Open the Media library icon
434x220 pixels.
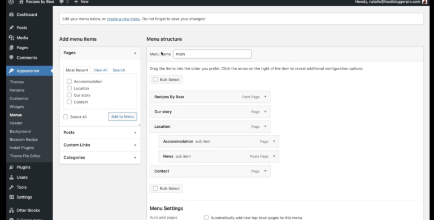[11, 38]
